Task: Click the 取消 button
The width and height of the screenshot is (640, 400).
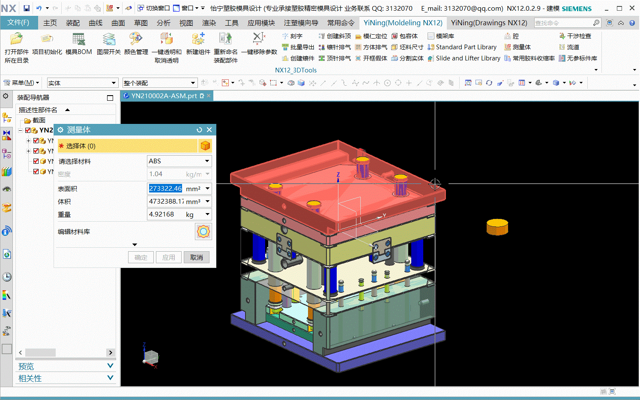Action: (197, 257)
